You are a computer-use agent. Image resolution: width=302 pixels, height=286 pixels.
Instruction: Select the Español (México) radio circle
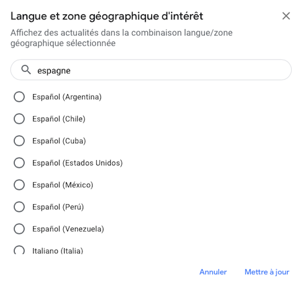pos(19,185)
